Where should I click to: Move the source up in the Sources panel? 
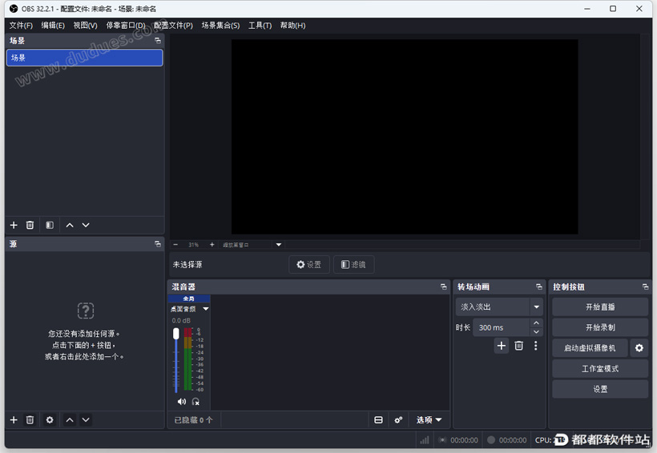[70, 420]
